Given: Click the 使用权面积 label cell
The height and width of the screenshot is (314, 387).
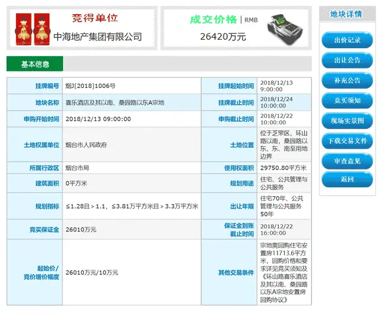Looking at the screenshot, I should (229, 168).
